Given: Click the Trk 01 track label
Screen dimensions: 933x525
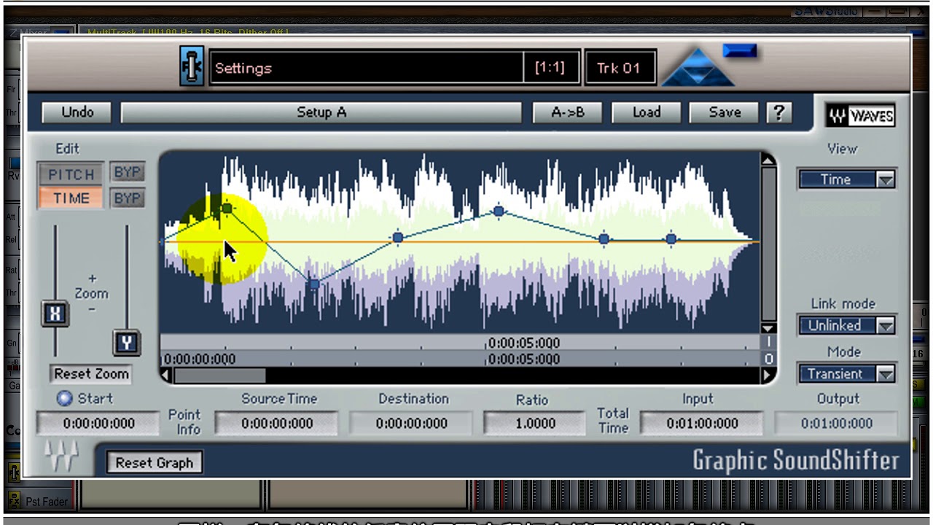Looking at the screenshot, I should (x=620, y=68).
